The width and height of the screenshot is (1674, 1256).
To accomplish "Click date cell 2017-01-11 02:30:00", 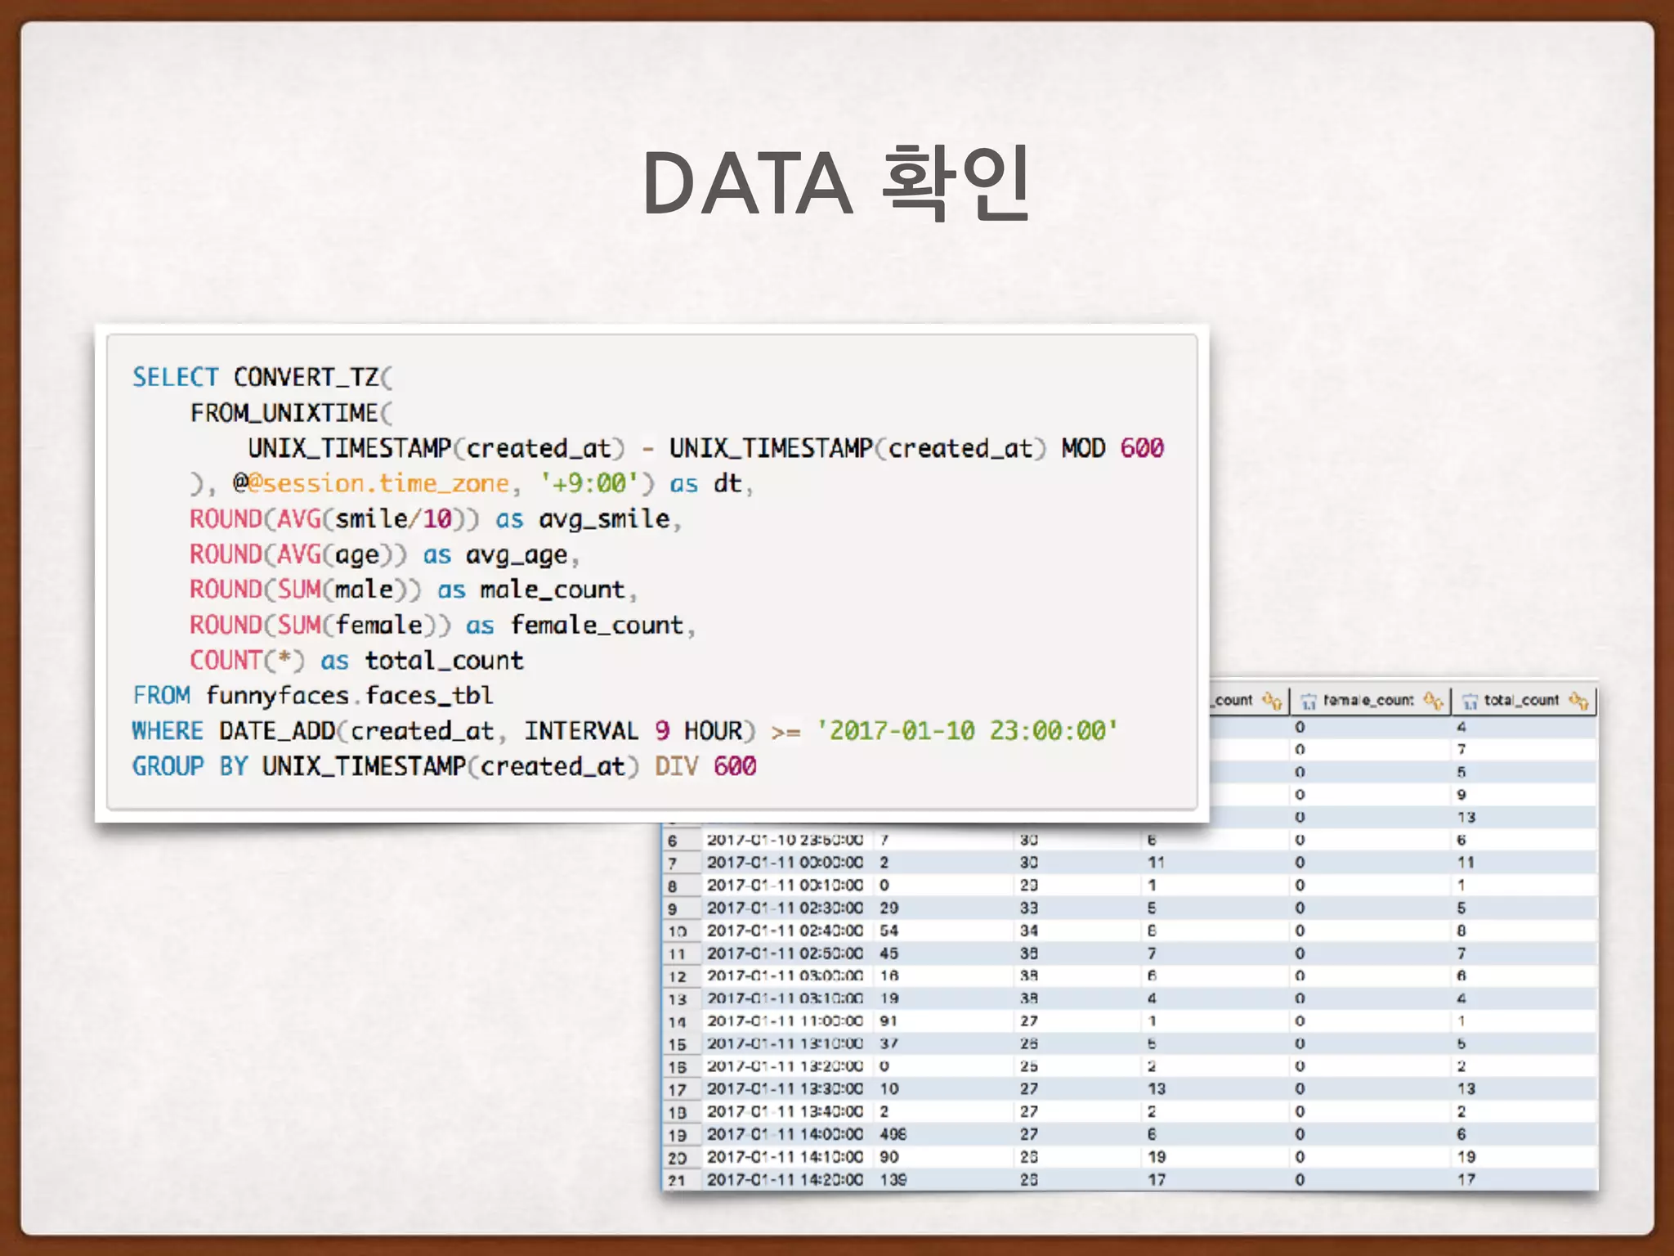I will [x=785, y=908].
